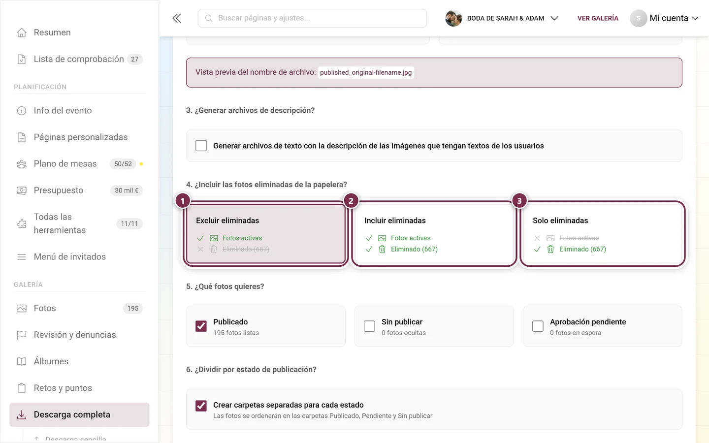Open the Boda de Sarah & Adam dropdown
Image resolution: width=709 pixels, height=443 pixels.
(x=502, y=18)
